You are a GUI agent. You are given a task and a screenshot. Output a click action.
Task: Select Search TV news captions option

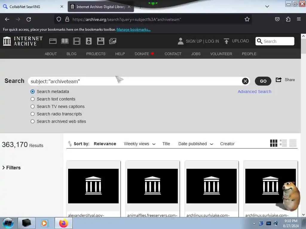(33, 106)
